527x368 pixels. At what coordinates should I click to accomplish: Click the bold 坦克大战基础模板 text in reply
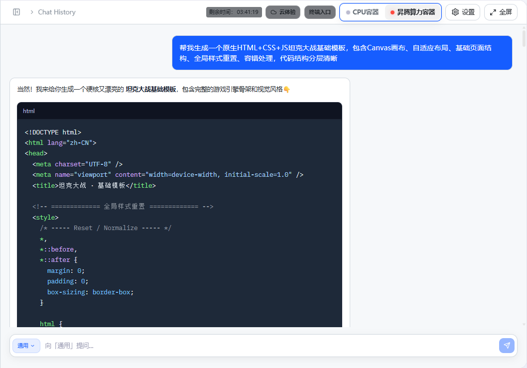coord(151,90)
